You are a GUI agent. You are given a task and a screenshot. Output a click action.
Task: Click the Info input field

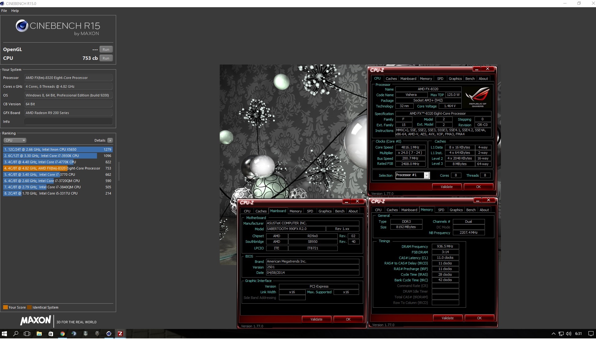coord(68,122)
